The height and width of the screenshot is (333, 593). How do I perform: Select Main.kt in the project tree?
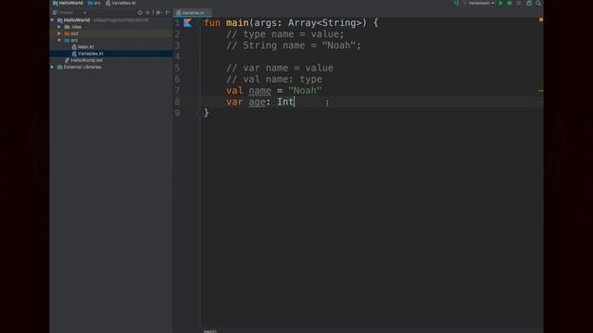tap(82, 47)
